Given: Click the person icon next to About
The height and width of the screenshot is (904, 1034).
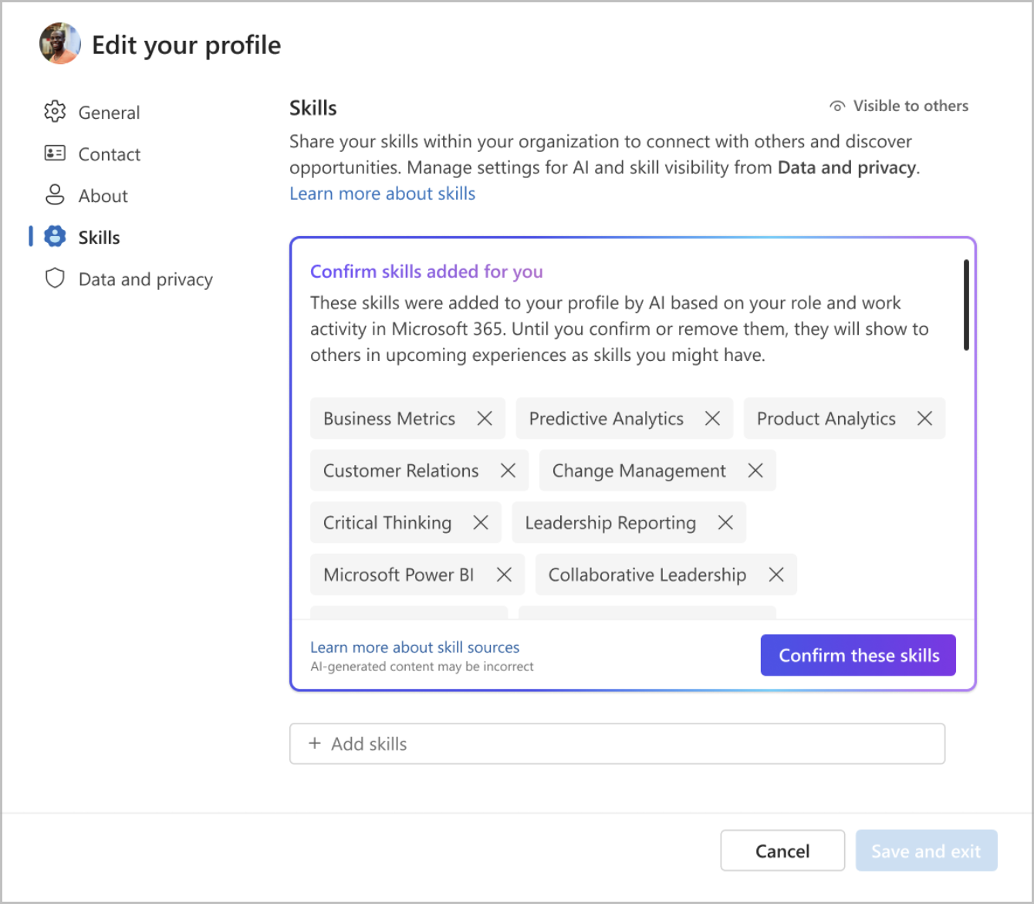Looking at the screenshot, I should click(x=55, y=195).
